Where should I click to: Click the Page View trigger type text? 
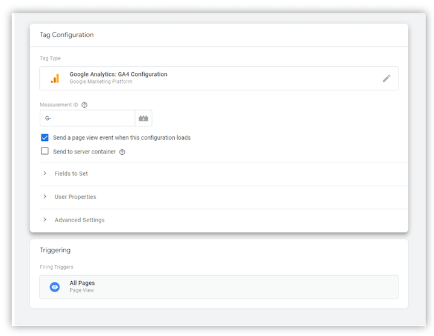coord(81,290)
